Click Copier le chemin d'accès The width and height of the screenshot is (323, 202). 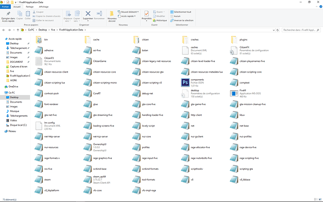(x=46, y=16)
